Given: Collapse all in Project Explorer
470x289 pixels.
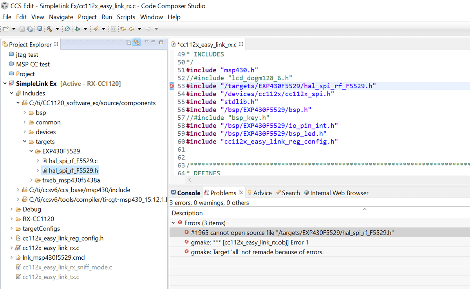Looking at the screenshot, I should pyautogui.click(x=128, y=42).
